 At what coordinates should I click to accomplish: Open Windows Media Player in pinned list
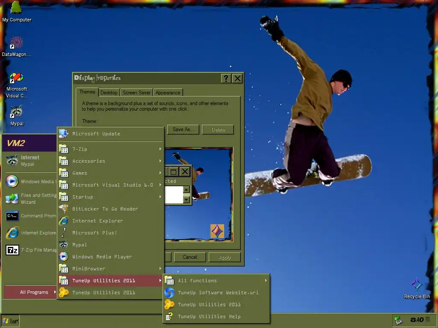click(30, 181)
